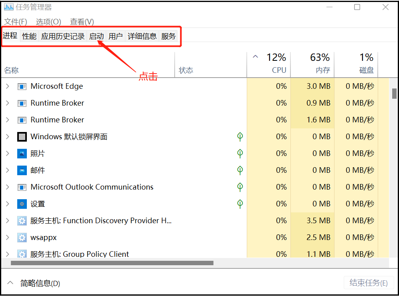The image size is (399, 296).
Task: Expand the Runtime Broker row using 1.6 MB
Action: click(8, 120)
